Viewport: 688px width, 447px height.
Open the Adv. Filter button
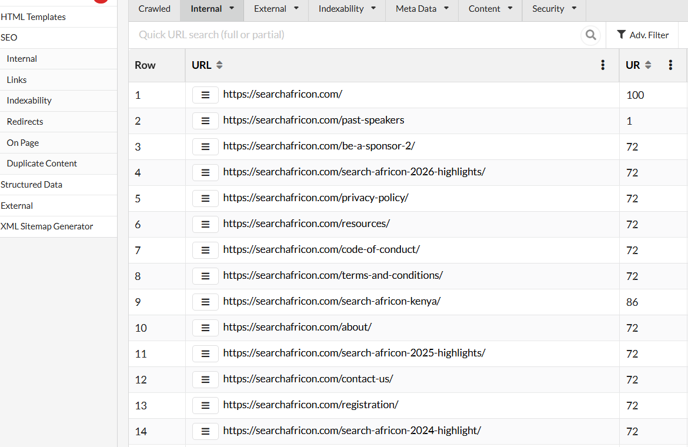tap(642, 35)
